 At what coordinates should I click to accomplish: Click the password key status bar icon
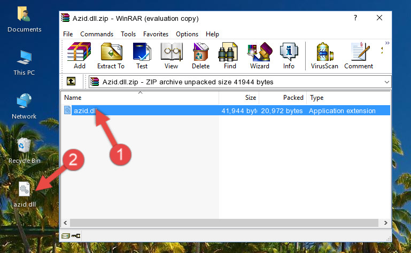coord(76,236)
